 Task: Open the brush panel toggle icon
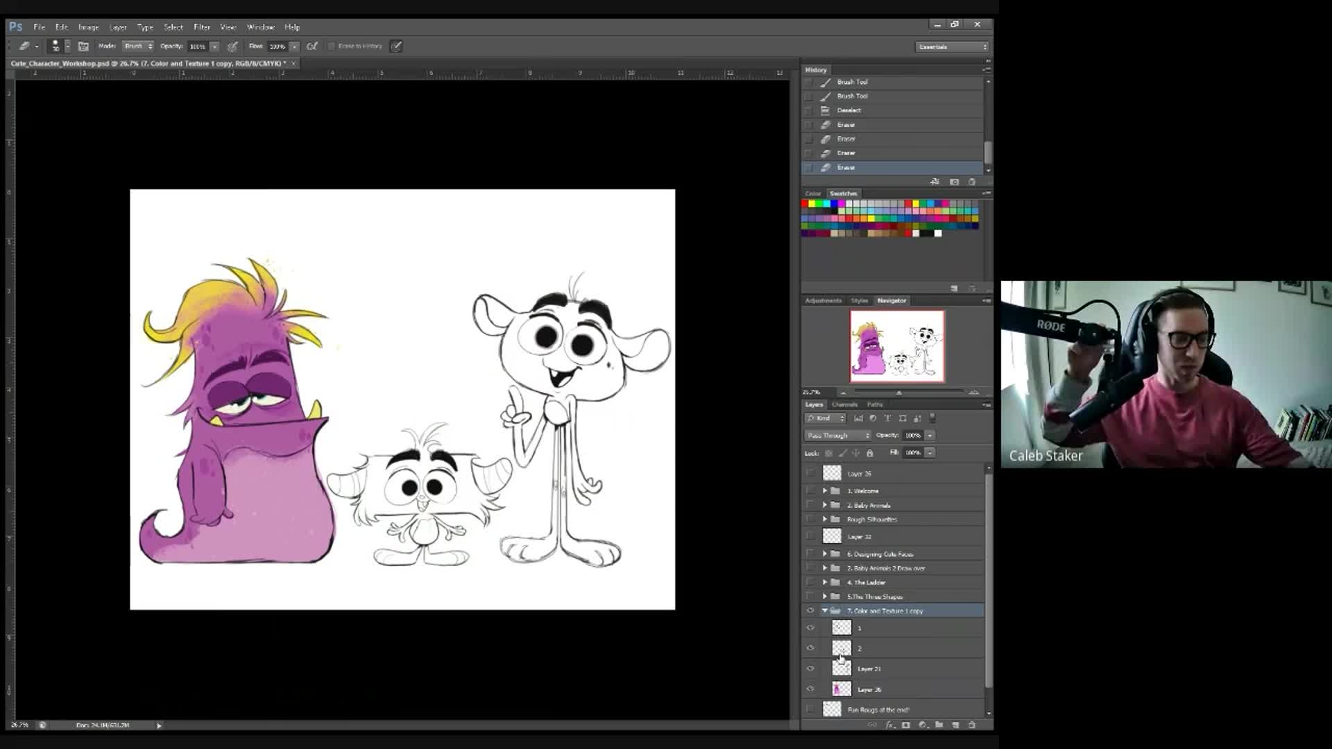pos(83,46)
